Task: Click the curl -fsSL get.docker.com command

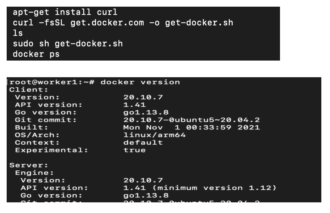Action: tap(123, 23)
